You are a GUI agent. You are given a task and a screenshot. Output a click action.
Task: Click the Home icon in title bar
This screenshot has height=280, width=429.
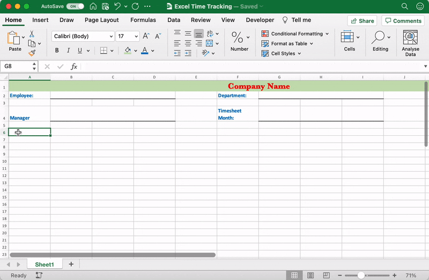[93, 6]
